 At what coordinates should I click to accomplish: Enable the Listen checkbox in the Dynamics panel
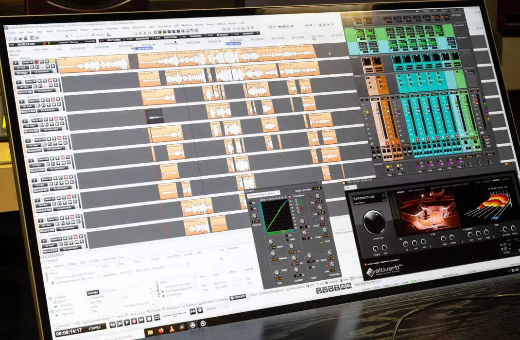pos(288,239)
